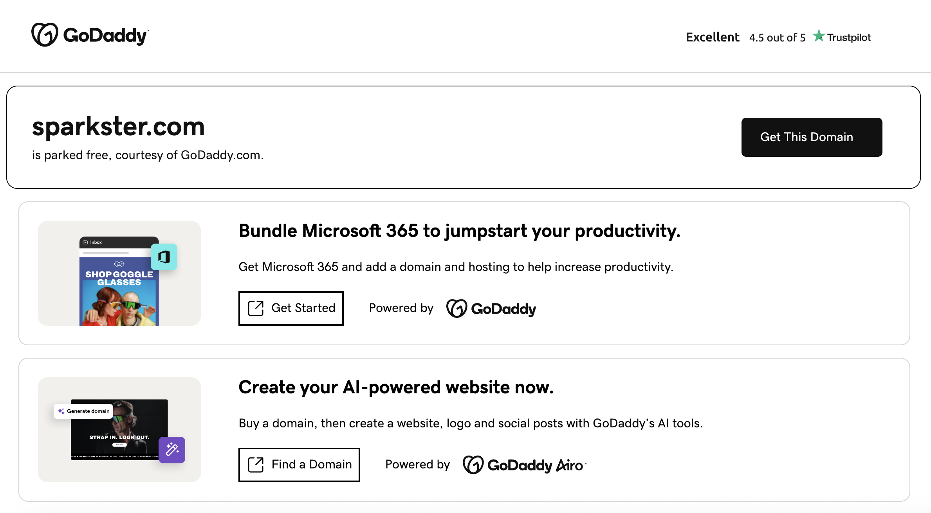Click the Get Started button text
This screenshot has width=931, height=513.
(303, 308)
